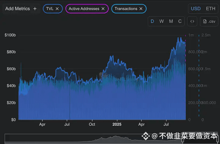Click the $0 label on TVL axis

(x=13, y=120)
